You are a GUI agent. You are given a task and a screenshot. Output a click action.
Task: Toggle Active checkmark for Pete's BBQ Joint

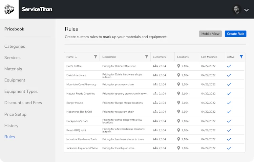tap(229, 130)
